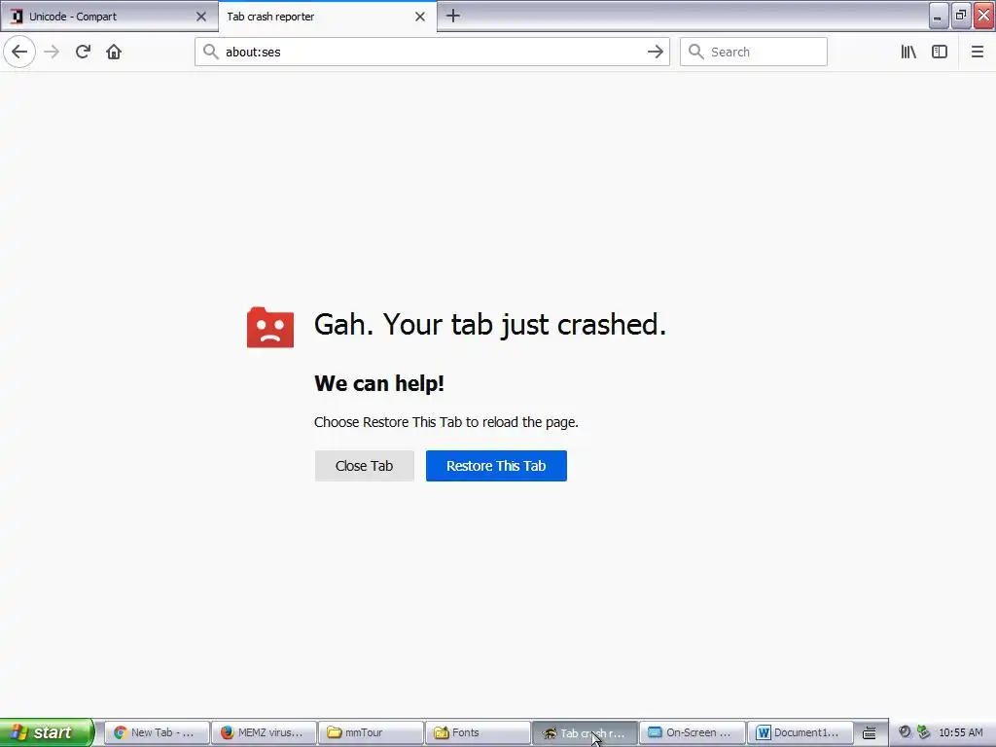The height and width of the screenshot is (747, 996).
Task: Reload the page with refresh icon
Action: point(83,52)
